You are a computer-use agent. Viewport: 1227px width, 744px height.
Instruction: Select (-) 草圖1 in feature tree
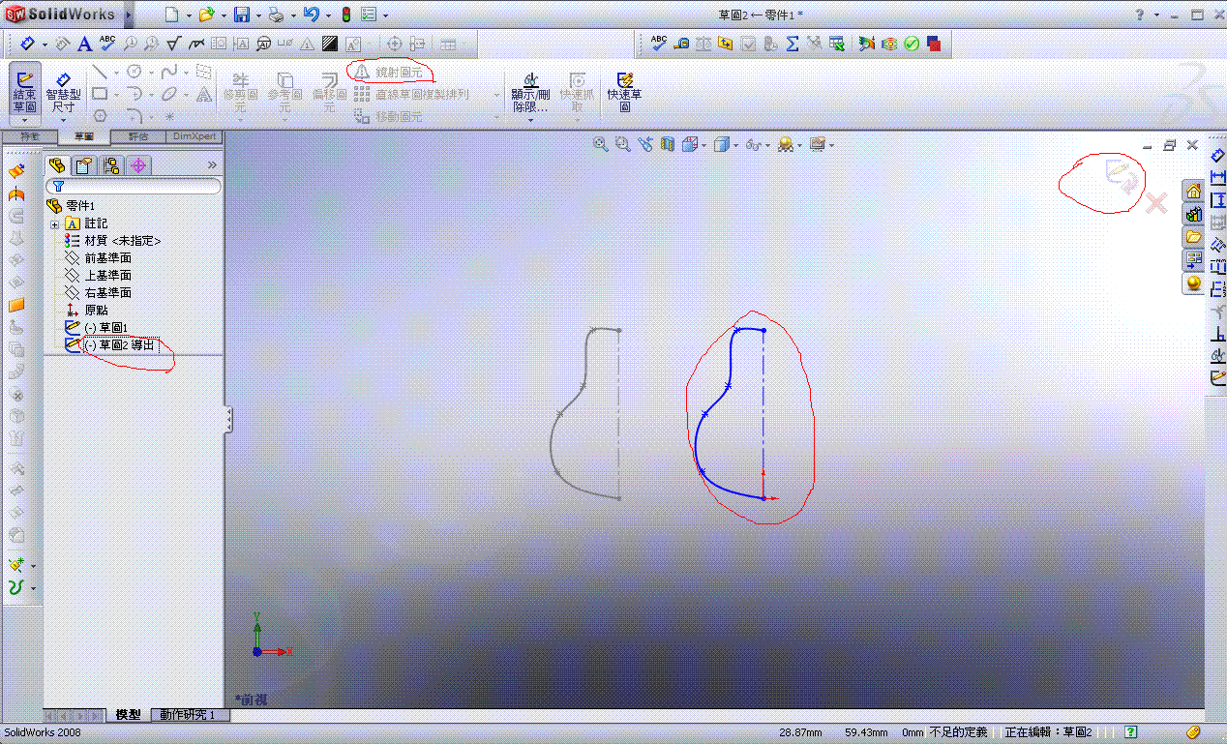[97, 328]
